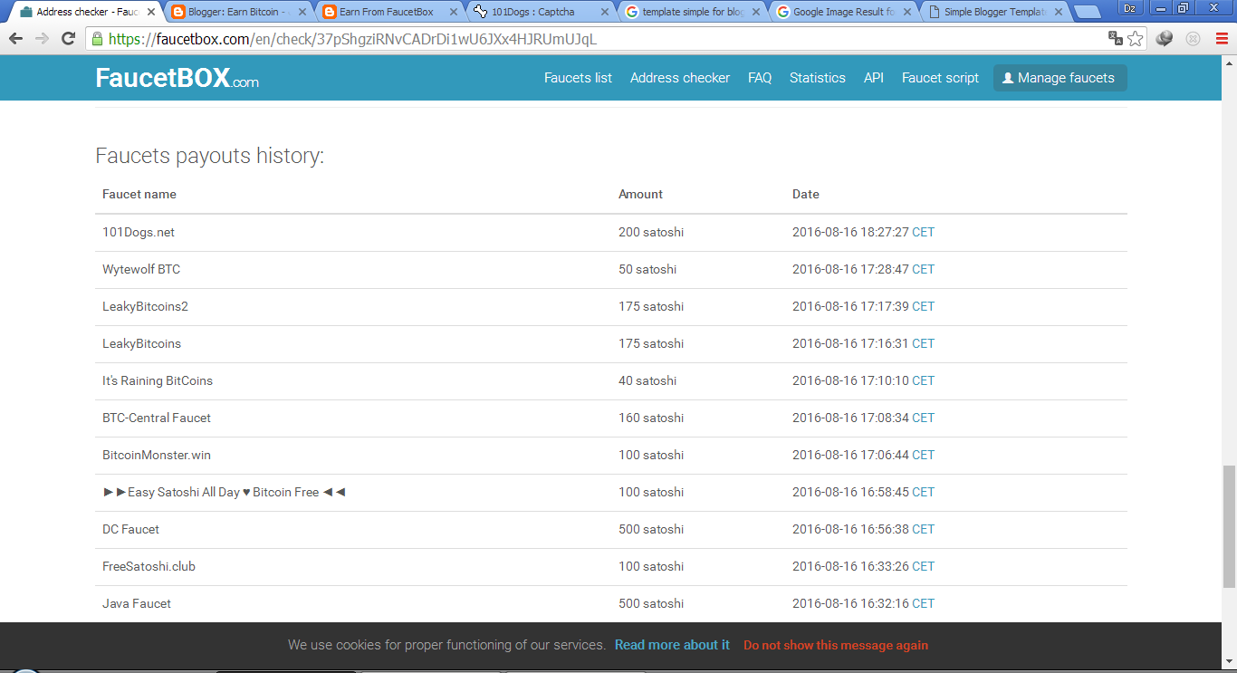Click CET link in BitcoinMonster.win row
This screenshot has height=673, width=1237.
click(x=923, y=455)
